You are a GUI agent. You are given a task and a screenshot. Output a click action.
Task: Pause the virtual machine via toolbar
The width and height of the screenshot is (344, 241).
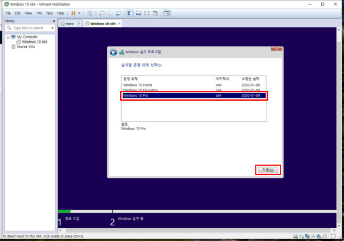tap(73, 13)
